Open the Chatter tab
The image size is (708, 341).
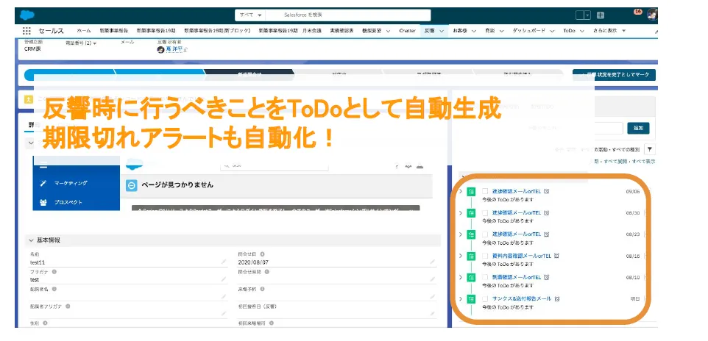click(407, 31)
